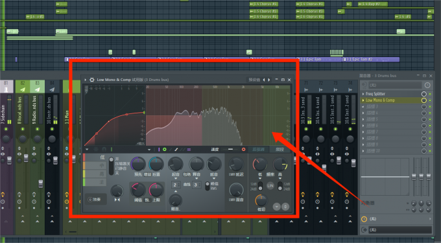Image resolution: width=441 pixels, height=243 pixels.
Task: Click the 低切 low cut knob
Action: (x=261, y=201)
